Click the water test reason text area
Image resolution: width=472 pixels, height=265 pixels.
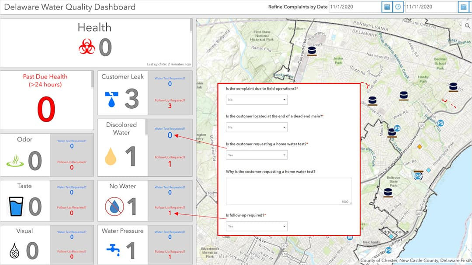[288, 189]
